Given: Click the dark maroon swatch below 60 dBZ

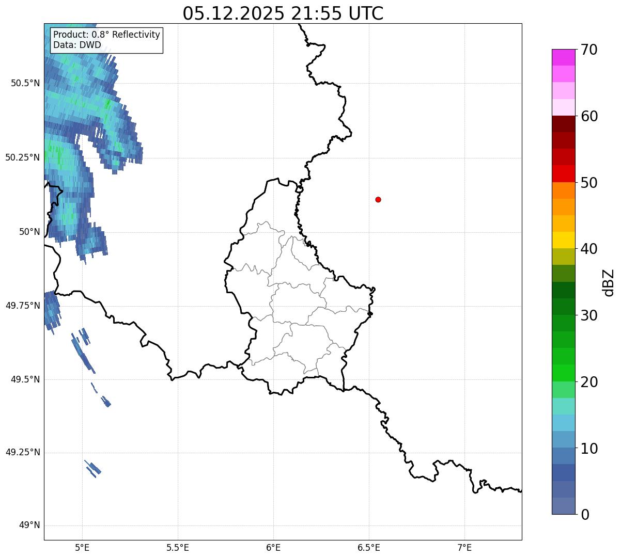Looking at the screenshot, I should click(564, 124).
